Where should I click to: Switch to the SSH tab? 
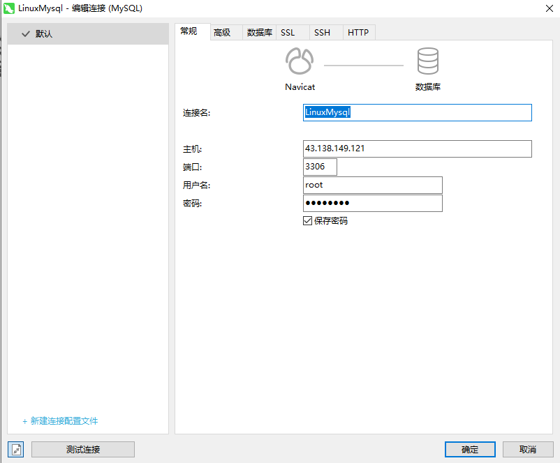326,33
